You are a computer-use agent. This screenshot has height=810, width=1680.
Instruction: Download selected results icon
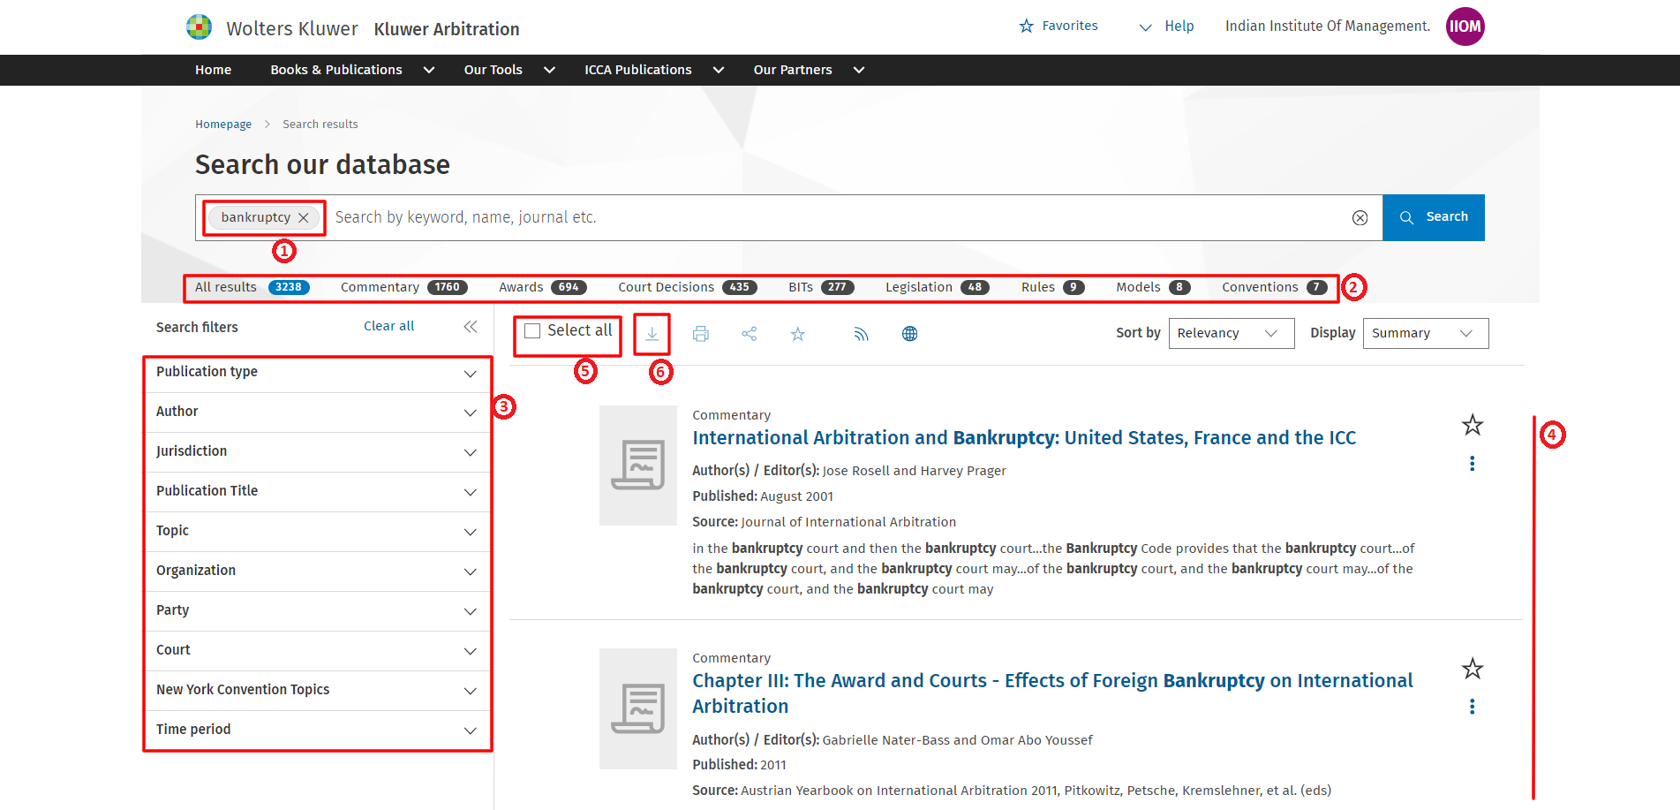click(652, 334)
